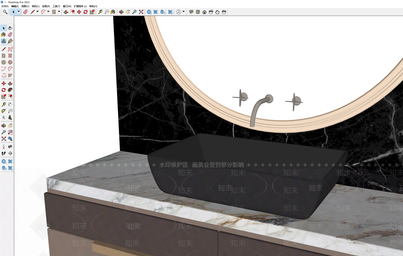This screenshot has width=403, height=256.
Task: Select the Freehand tool in left panel
Action: (x=10, y=49)
